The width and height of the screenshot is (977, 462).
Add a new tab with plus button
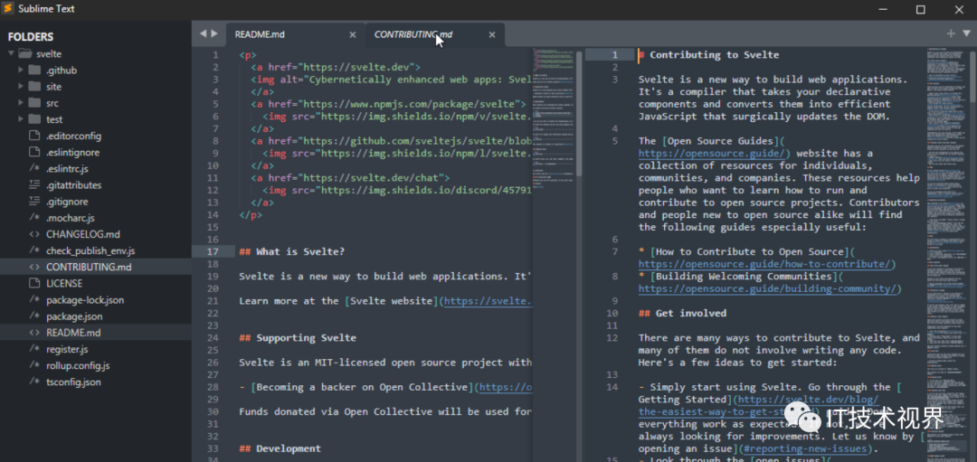[x=951, y=33]
